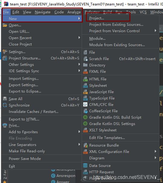Click the Project Structure icon
Viewport: 163px width, 183px height.
point(5,58)
